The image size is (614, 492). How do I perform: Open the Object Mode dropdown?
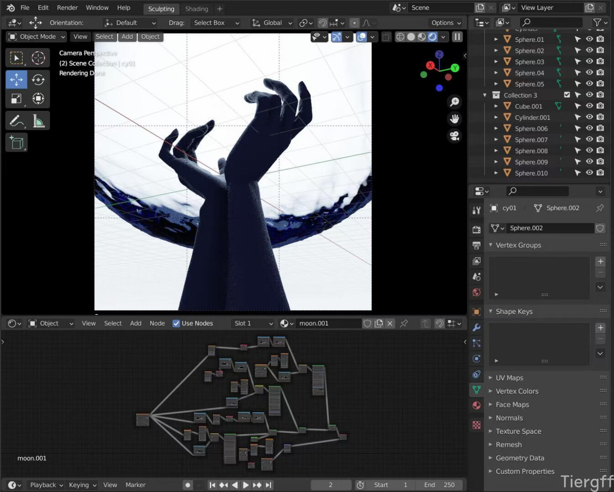tap(37, 36)
